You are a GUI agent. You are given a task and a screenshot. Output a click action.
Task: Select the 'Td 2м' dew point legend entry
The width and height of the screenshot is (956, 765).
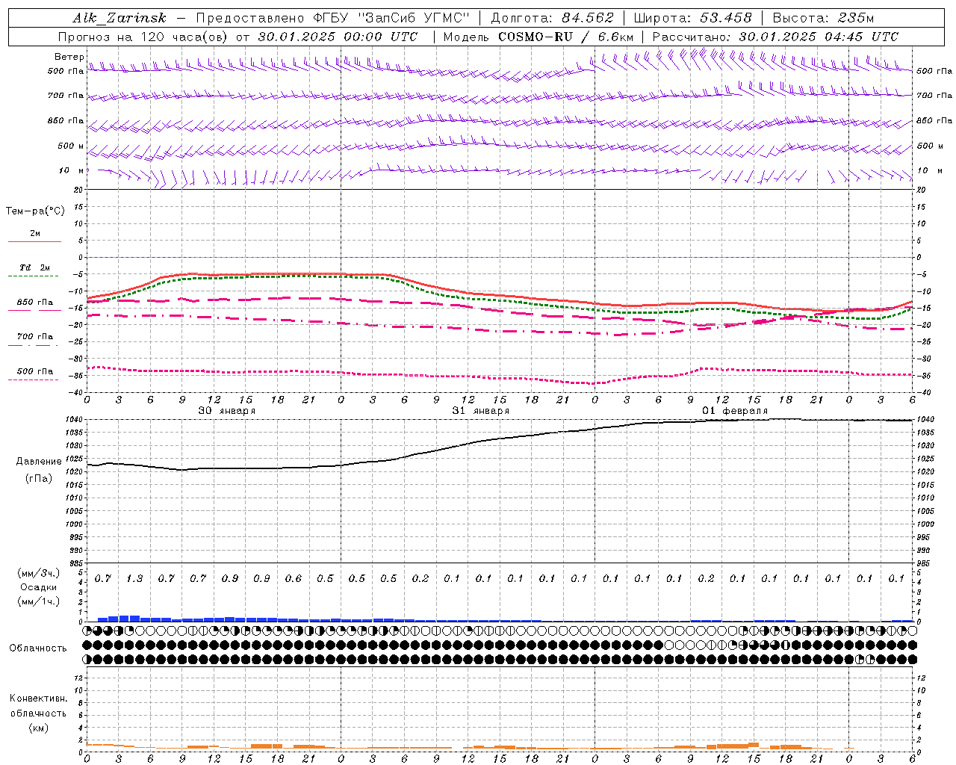pos(34,267)
